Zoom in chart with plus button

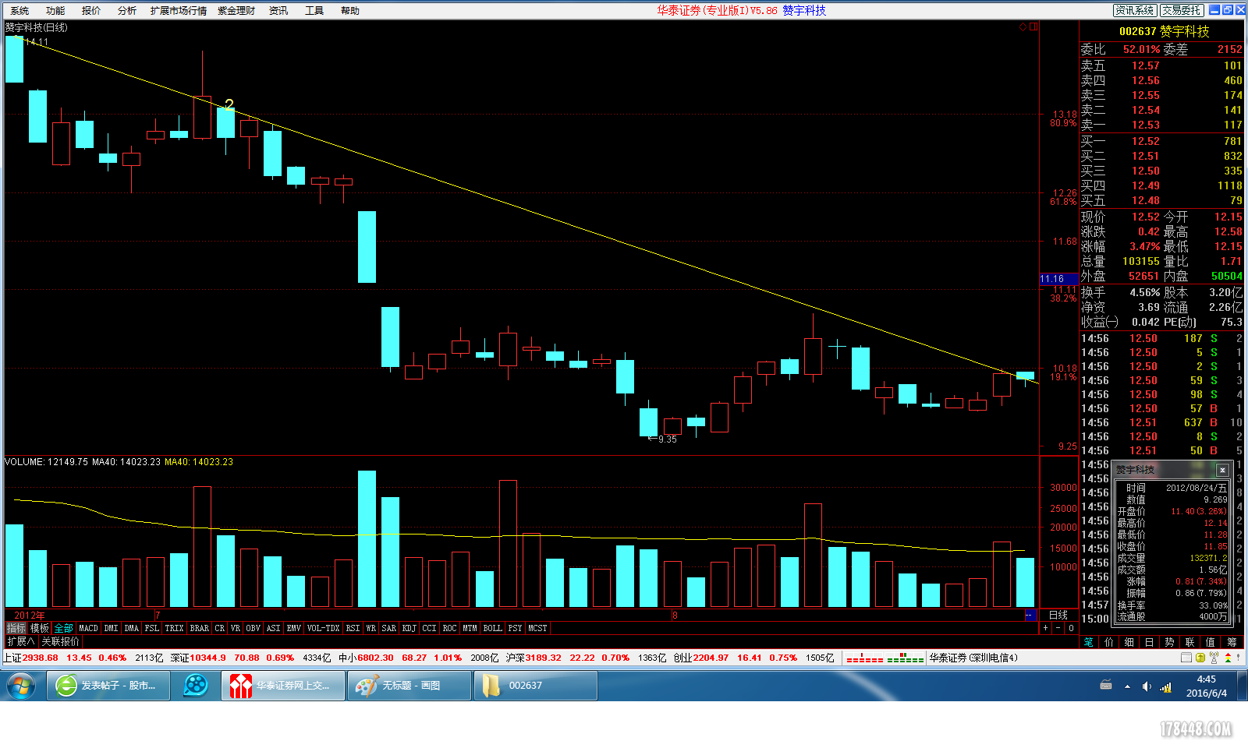coord(1045,628)
